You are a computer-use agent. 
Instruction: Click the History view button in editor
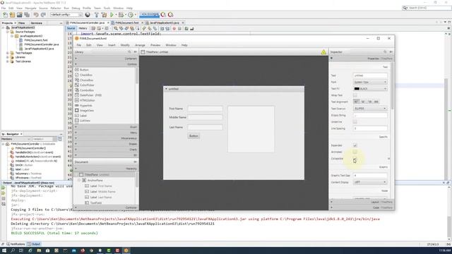click(x=83, y=28)
